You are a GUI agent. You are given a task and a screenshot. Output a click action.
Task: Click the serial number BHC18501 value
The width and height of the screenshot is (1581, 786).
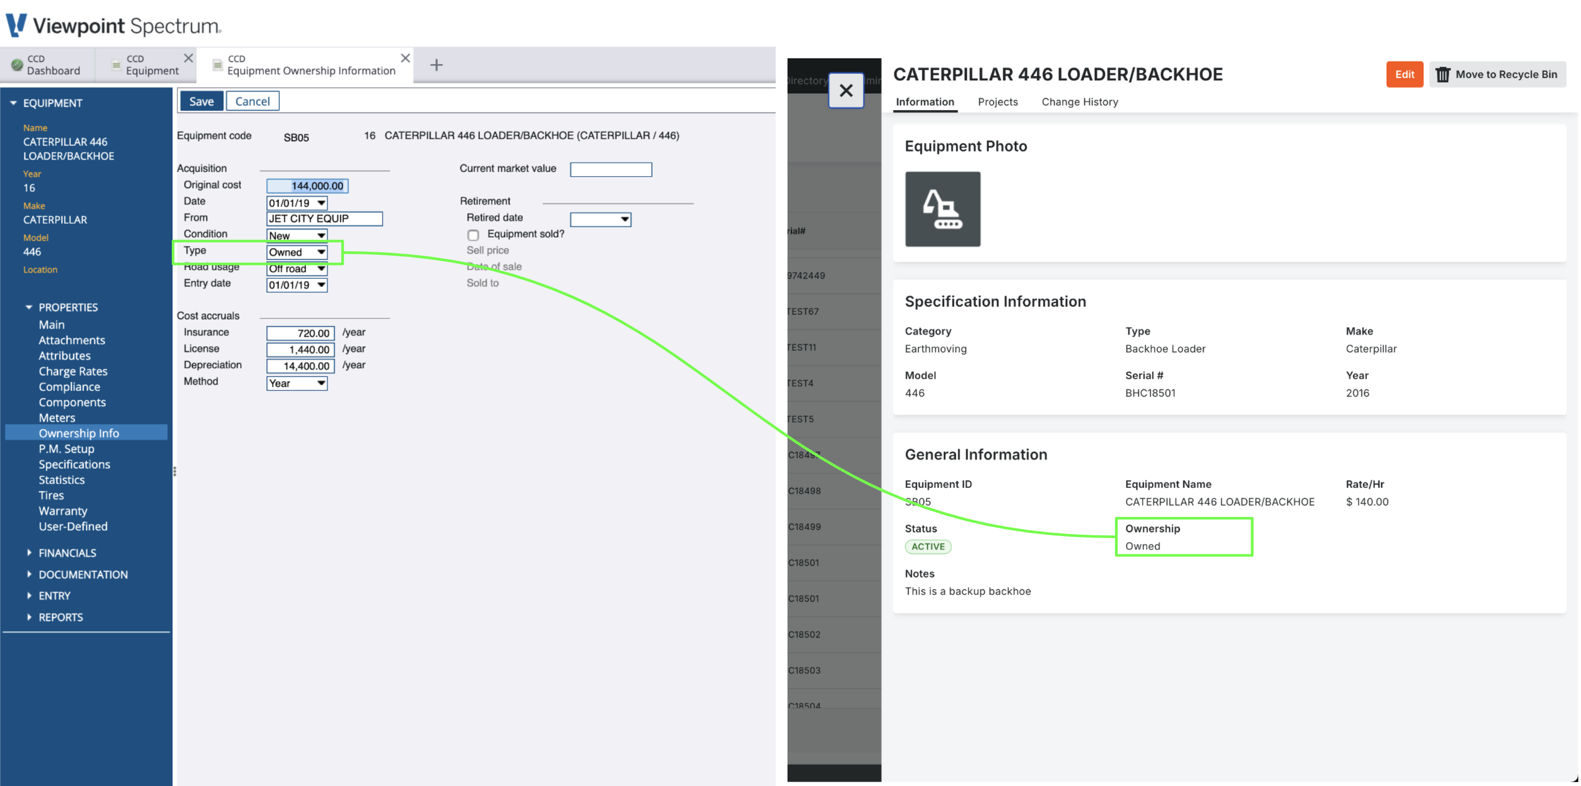coord(1150,393)
